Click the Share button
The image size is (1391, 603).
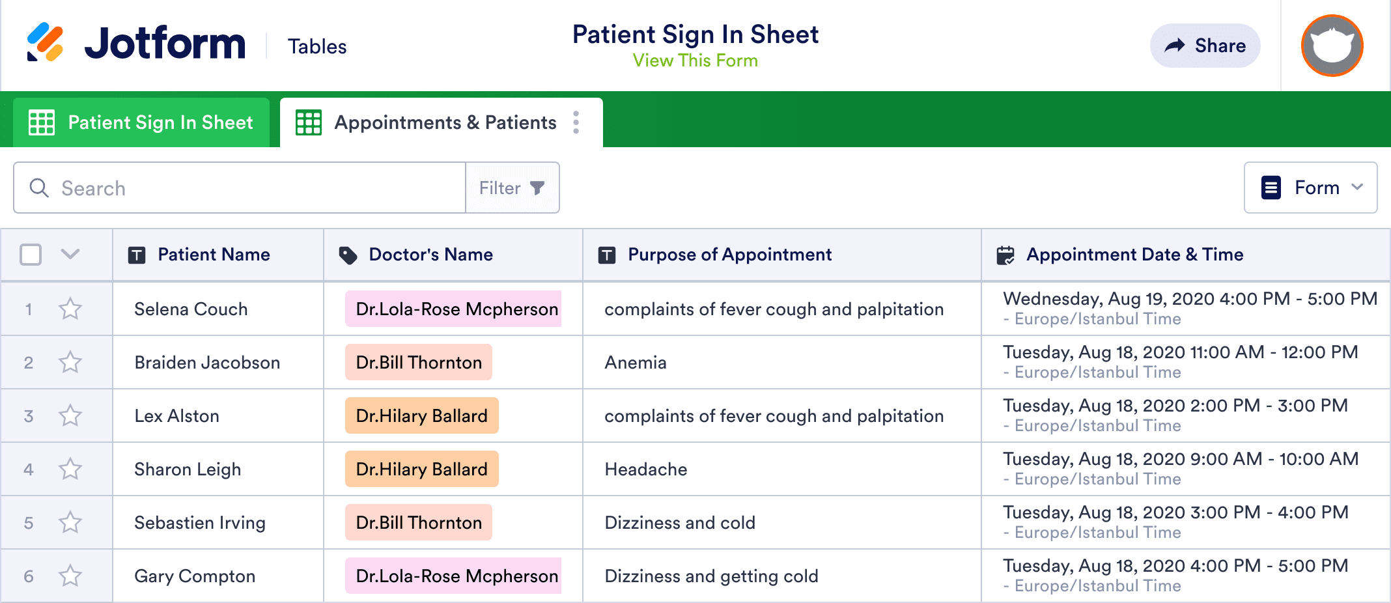(1205, 46)
